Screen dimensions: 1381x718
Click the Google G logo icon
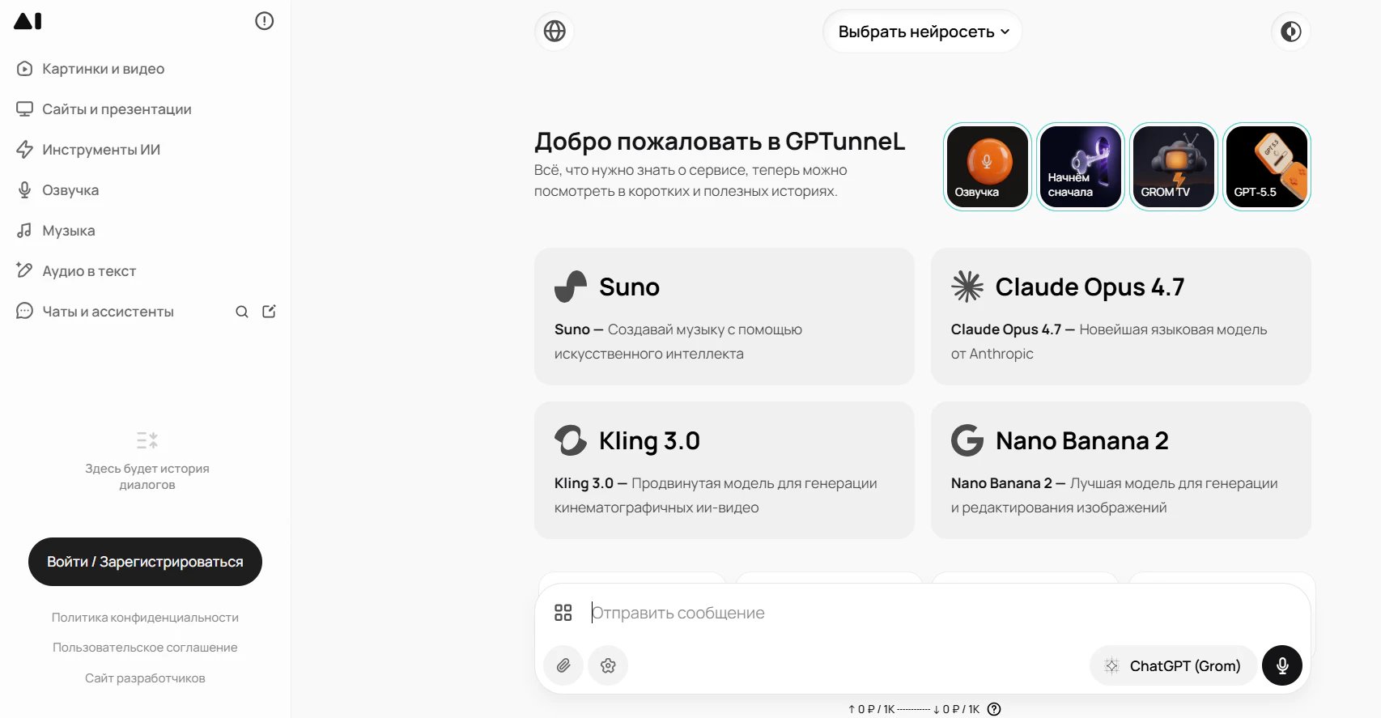point(967,440)
